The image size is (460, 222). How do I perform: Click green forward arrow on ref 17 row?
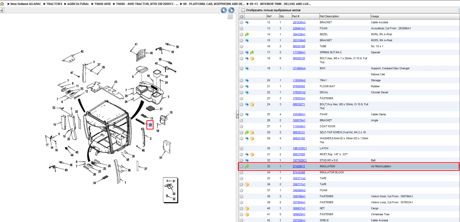pos(252,52)
